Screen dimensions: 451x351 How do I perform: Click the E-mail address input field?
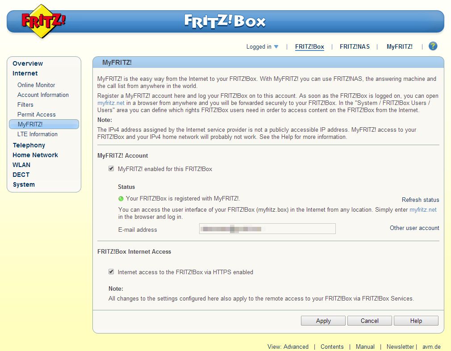pos(267,229)
